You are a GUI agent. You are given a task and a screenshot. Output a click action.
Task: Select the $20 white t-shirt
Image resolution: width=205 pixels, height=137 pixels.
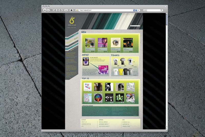[x=130, y=61]
